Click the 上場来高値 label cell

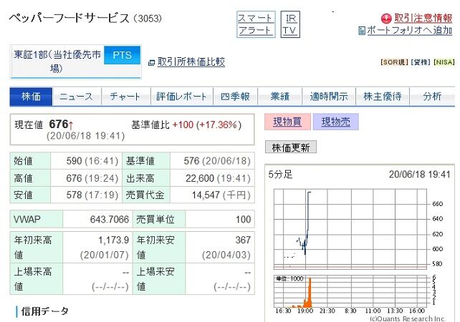pos(37,278)
